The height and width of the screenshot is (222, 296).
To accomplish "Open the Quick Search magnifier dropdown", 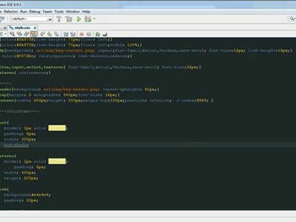I will coord(292,19).
